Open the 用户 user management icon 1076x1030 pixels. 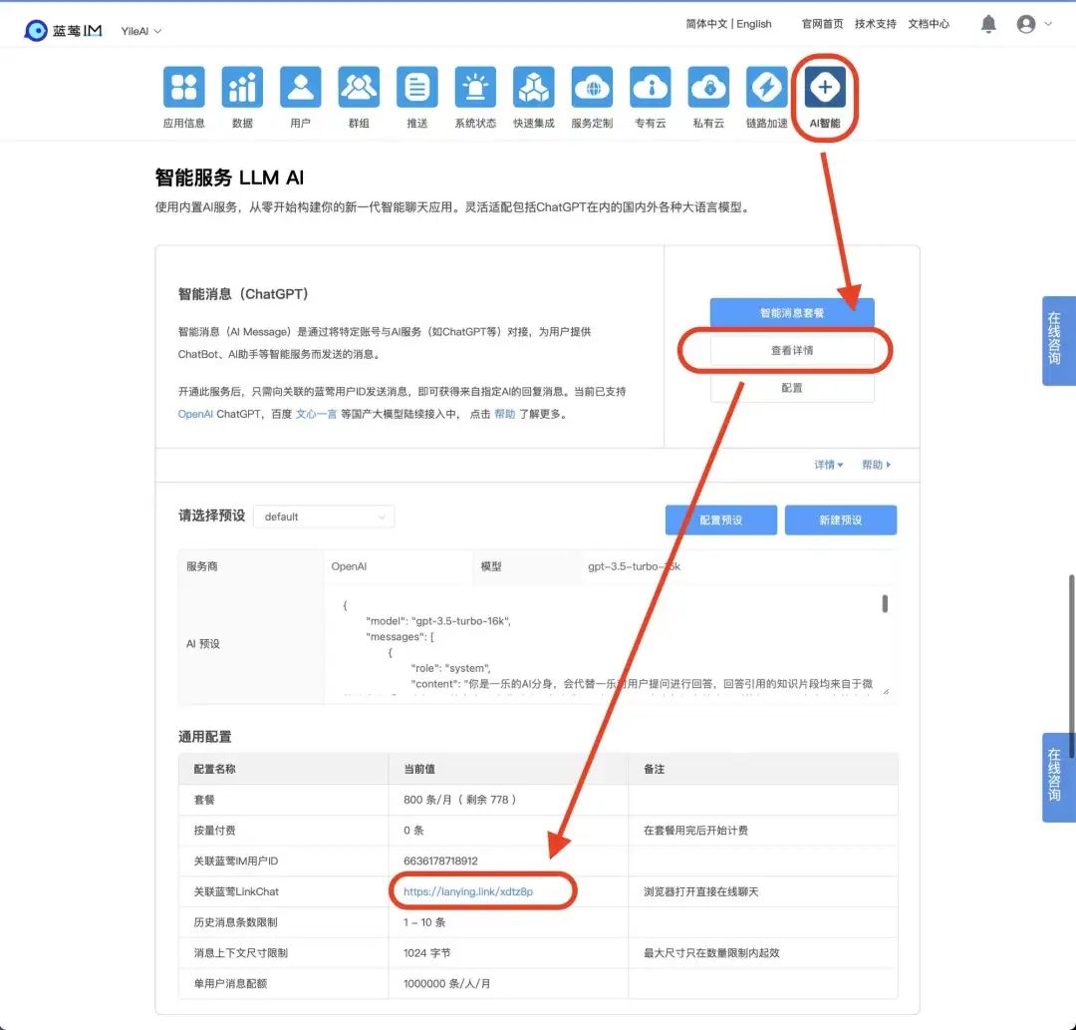point(301,87)
